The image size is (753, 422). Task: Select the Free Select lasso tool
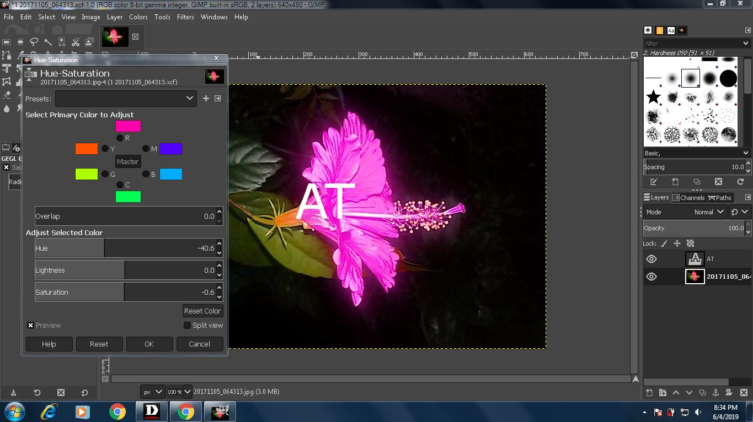point(34,42)
